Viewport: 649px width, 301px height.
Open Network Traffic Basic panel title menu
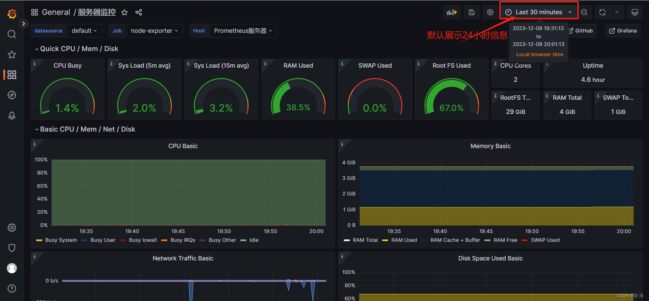click(183, 258)
